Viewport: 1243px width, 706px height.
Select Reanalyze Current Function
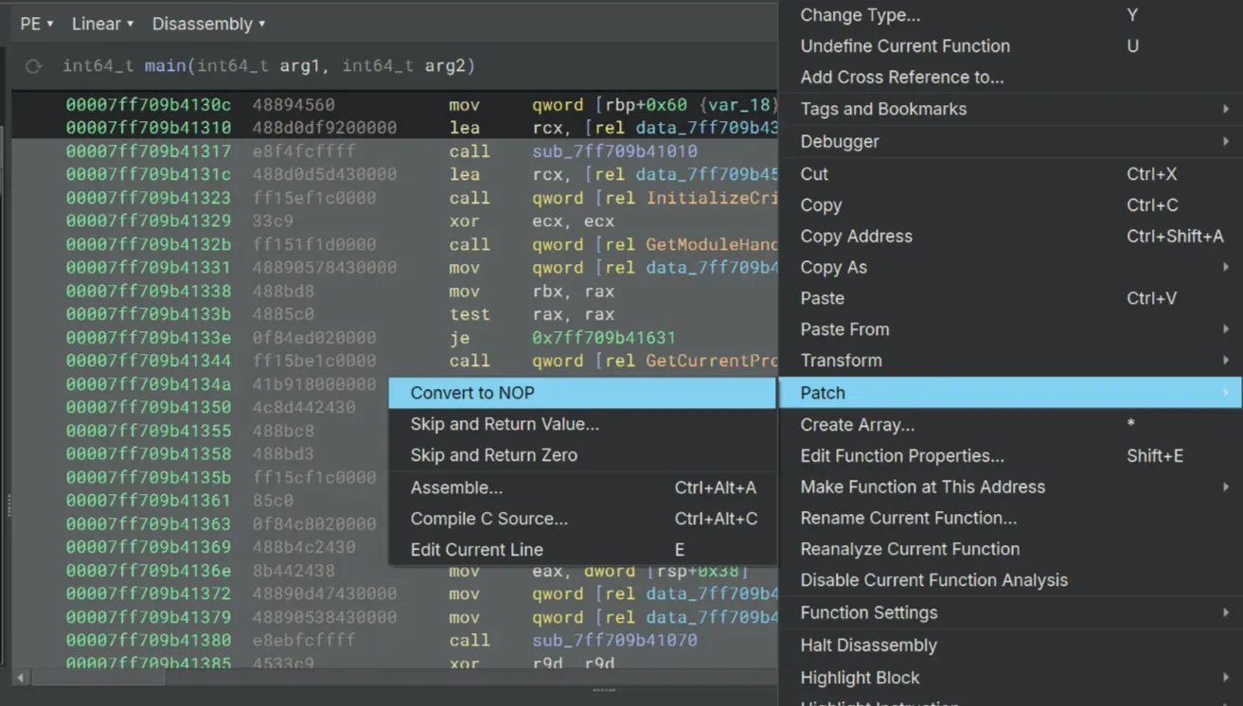(910, 549)
